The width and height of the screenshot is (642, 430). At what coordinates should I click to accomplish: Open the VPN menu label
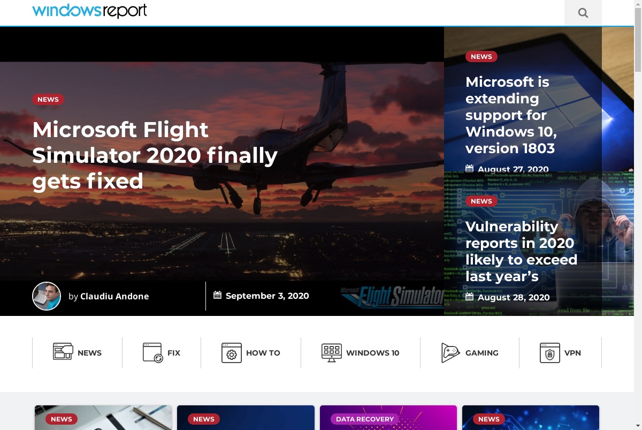[572, 353]
